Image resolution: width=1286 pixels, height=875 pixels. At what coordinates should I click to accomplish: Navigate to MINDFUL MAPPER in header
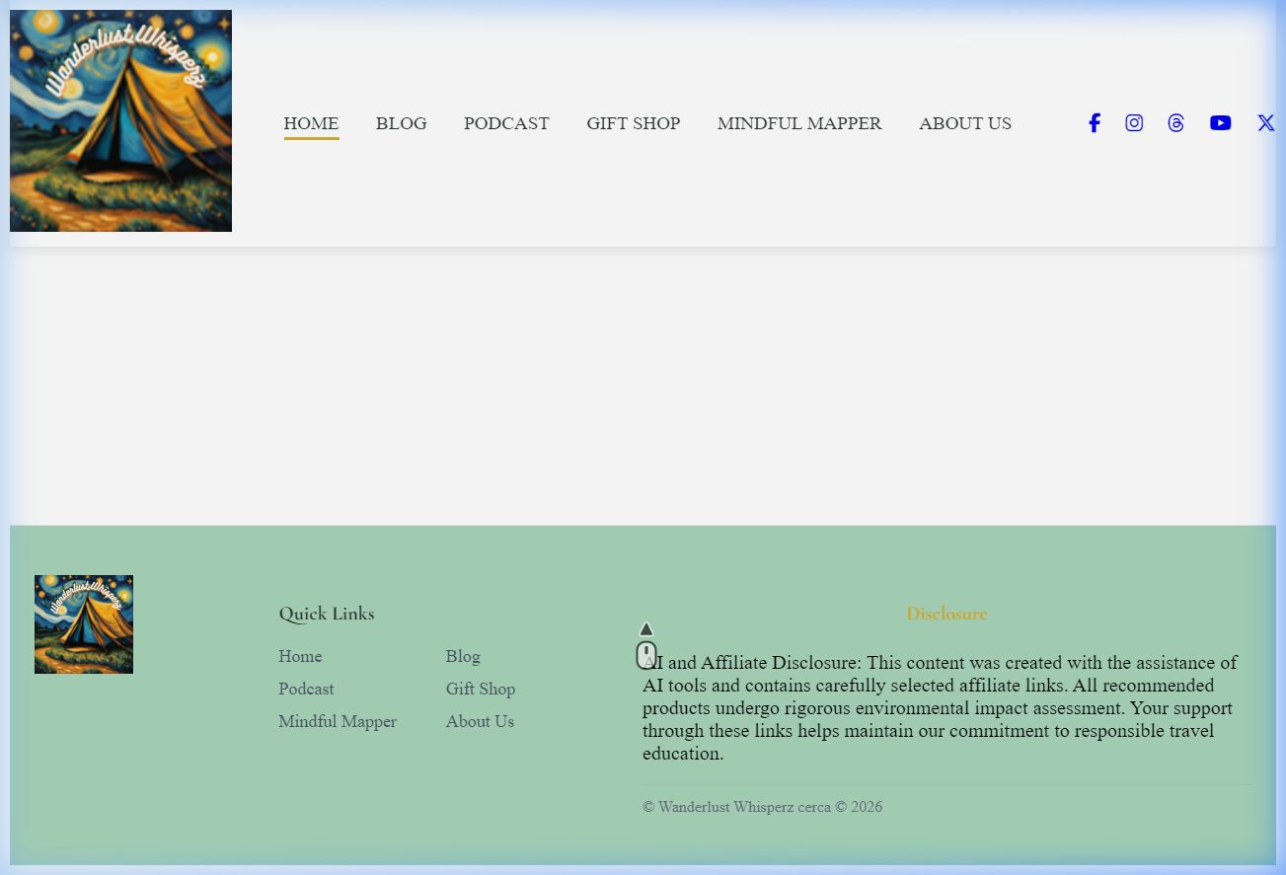point(799,123)
